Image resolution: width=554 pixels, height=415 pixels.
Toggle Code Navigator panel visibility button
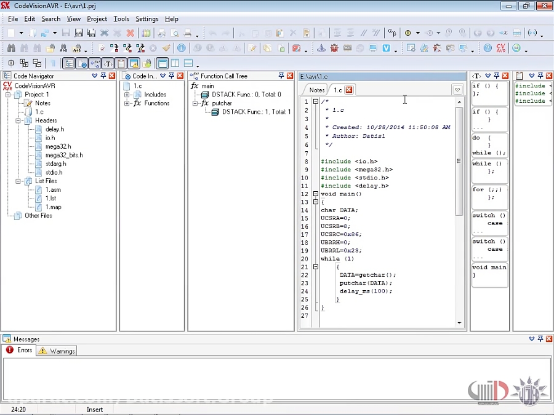69,63
